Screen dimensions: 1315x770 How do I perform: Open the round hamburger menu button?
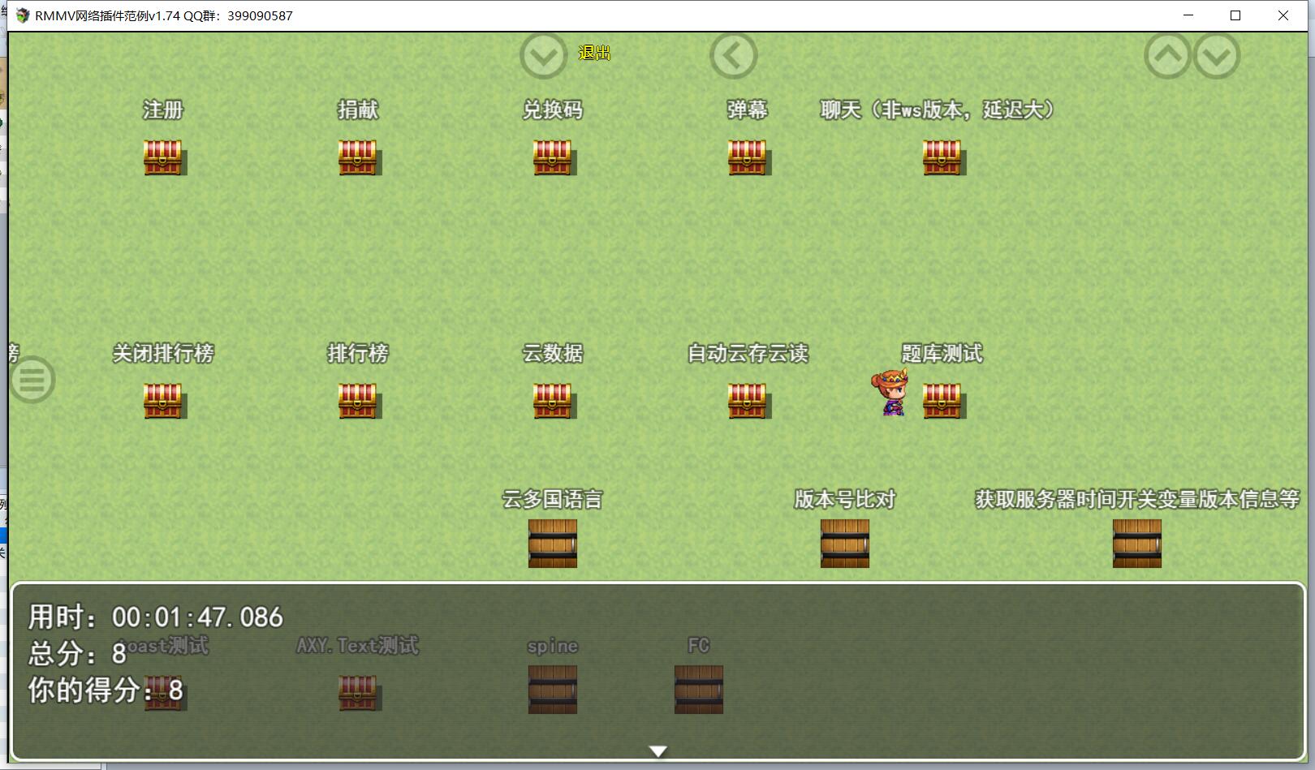click(x=32, y=380)
